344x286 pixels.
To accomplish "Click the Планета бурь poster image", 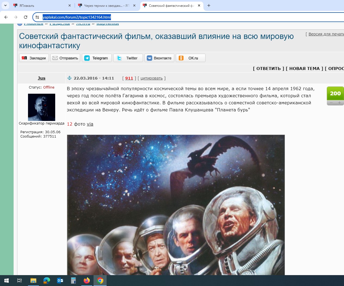I will pyautogui.click(x=176, y=205).
